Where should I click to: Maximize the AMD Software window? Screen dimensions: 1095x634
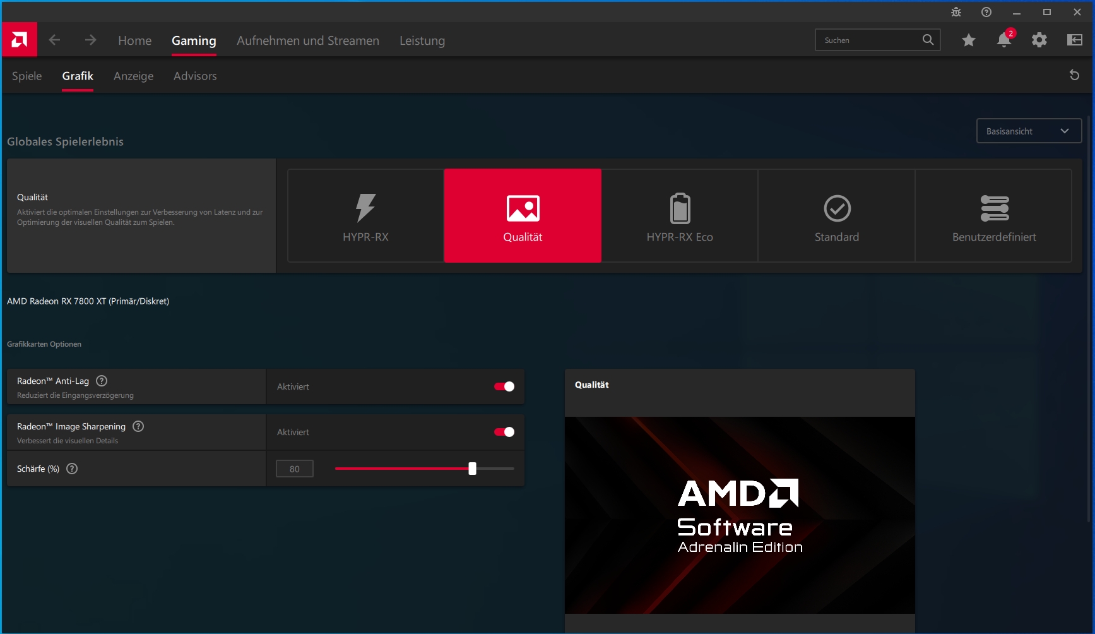pyautogui.click(x=1047, y=12)
